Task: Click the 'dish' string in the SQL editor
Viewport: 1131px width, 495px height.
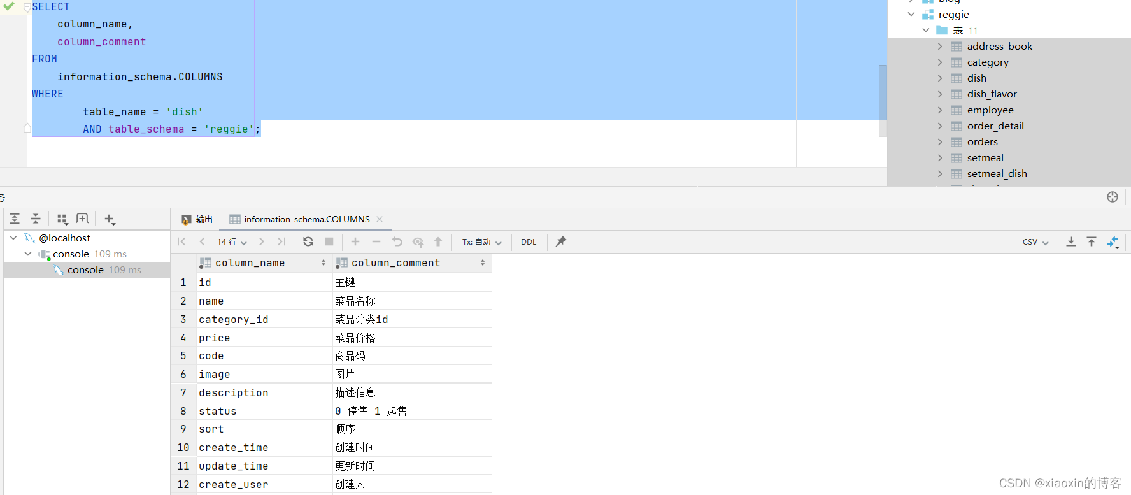Action: pos(185,111)
